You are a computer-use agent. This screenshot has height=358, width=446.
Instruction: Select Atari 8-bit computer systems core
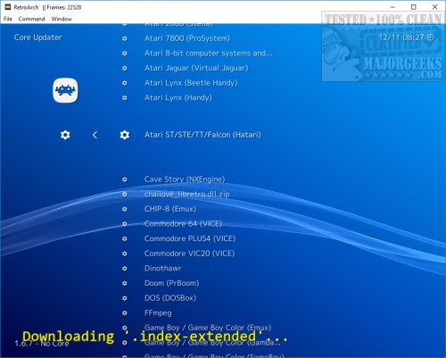point(208,54)
